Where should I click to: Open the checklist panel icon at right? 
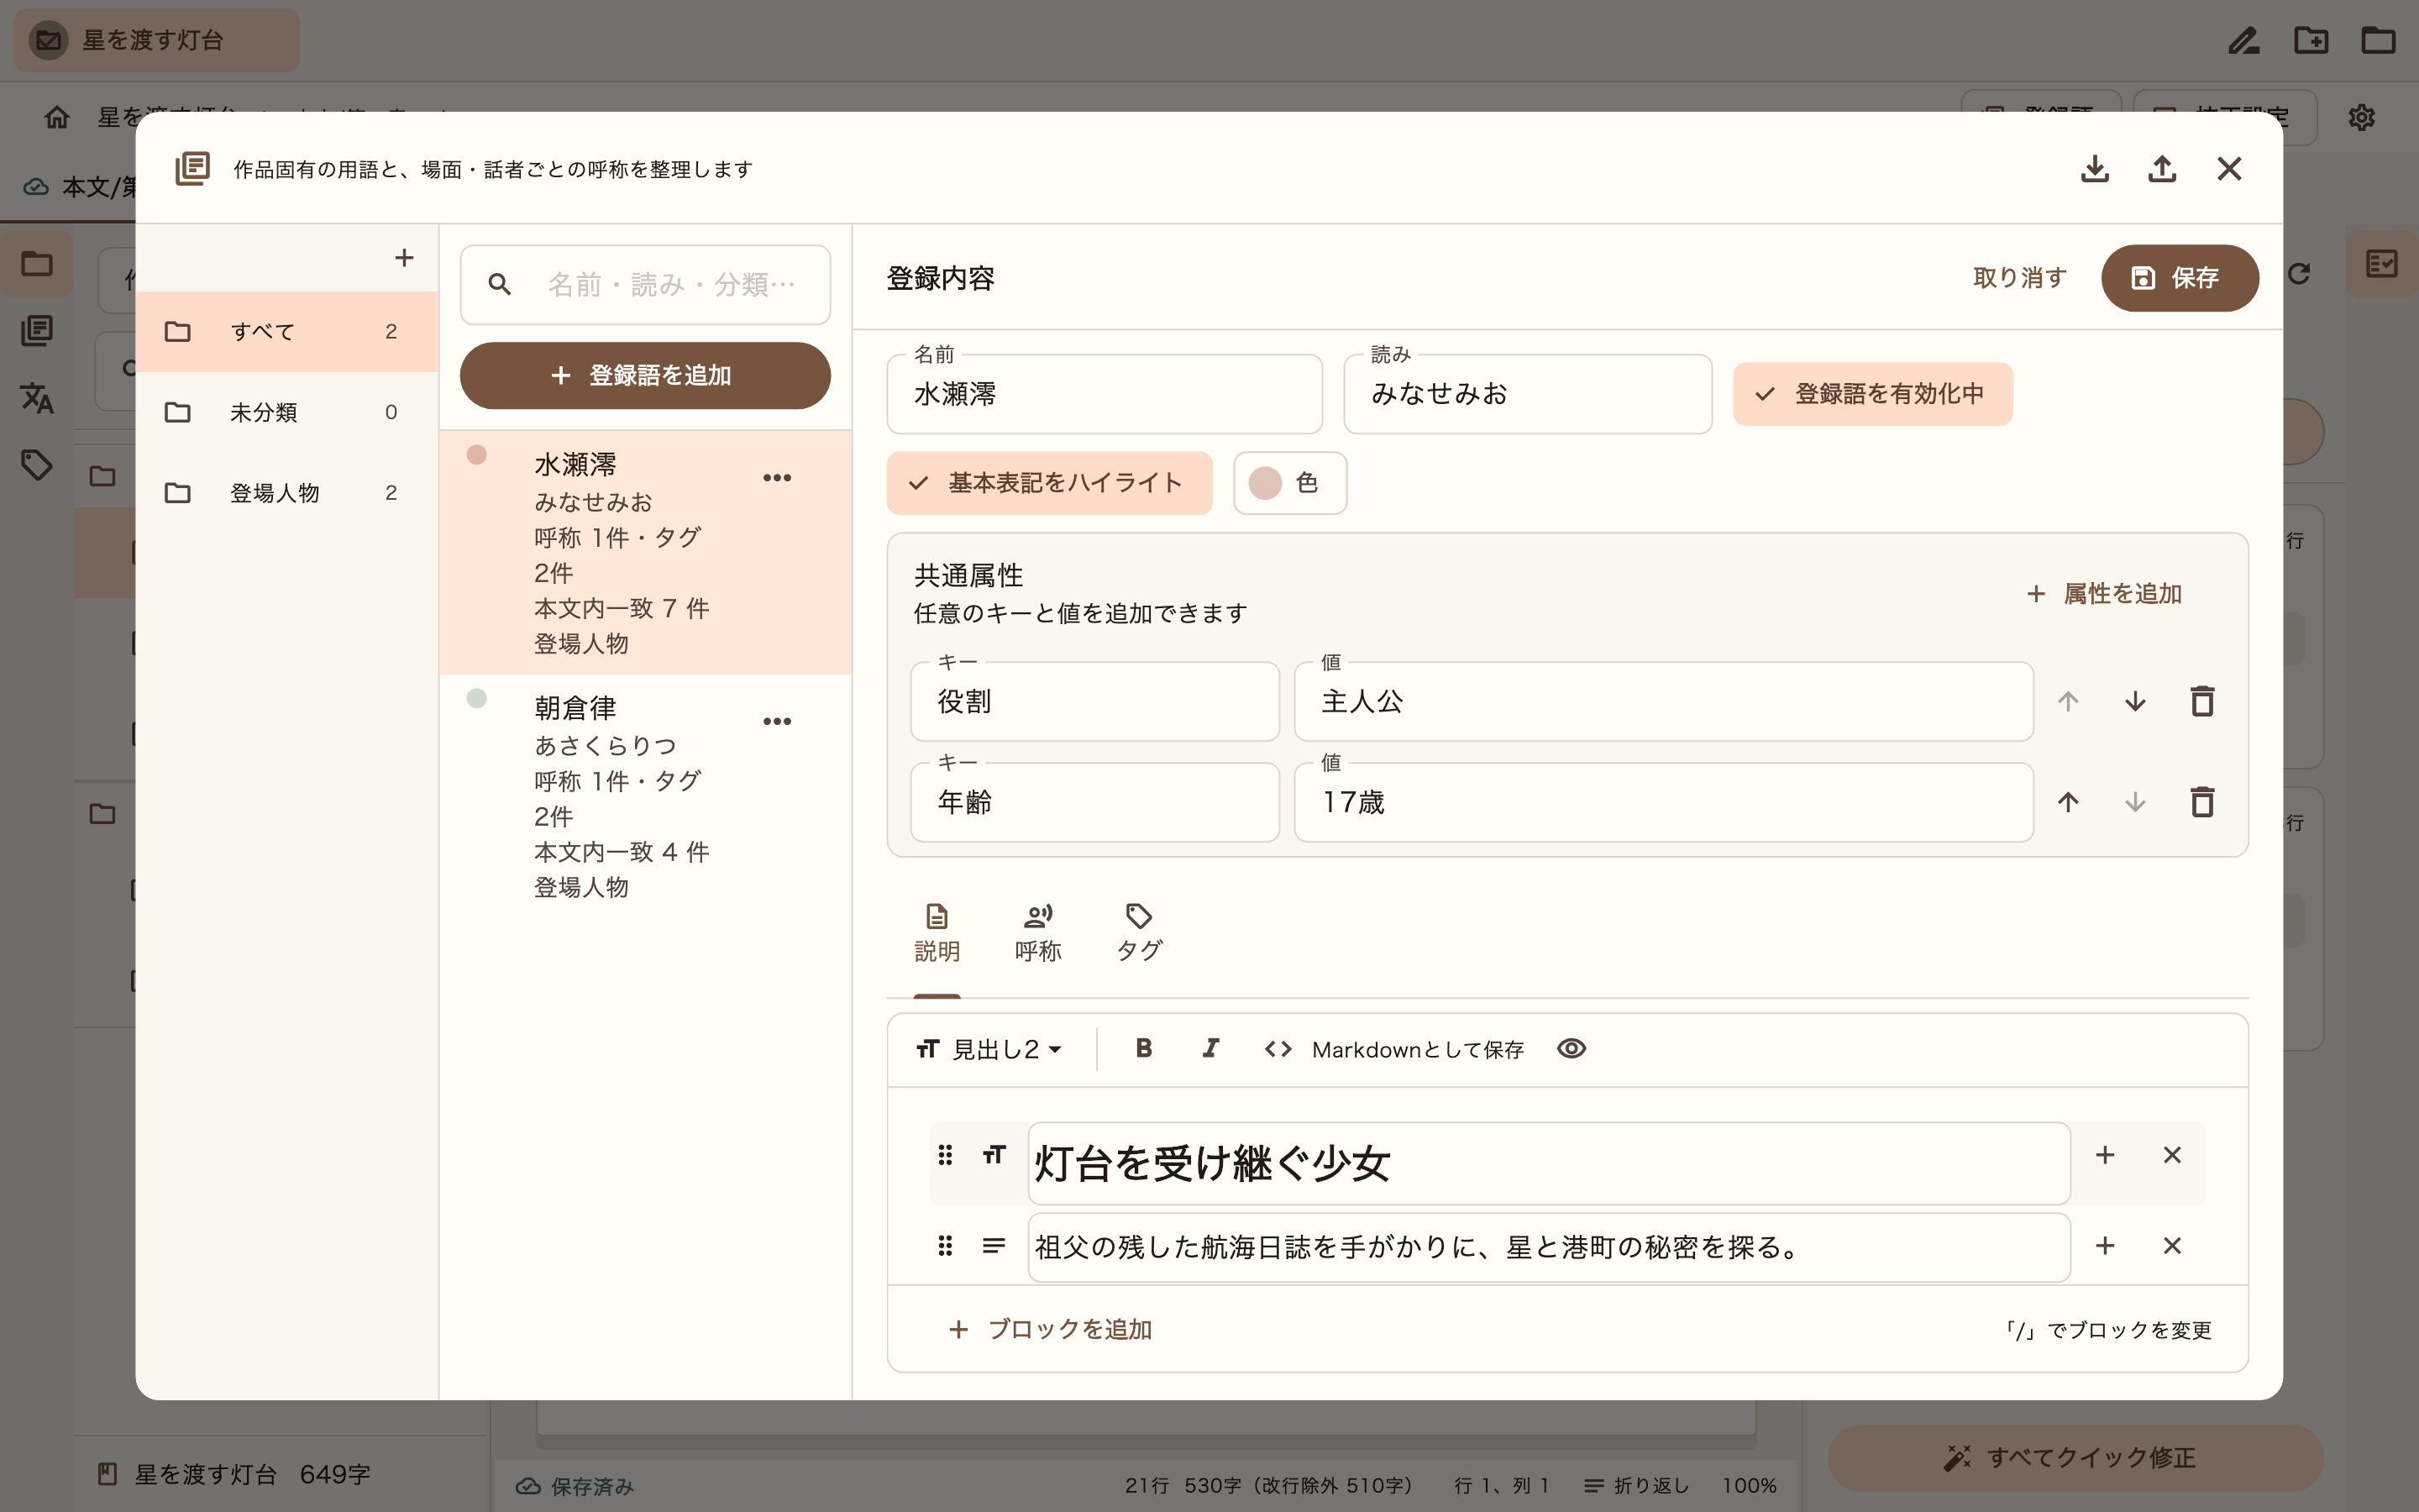click(2382, 264)
